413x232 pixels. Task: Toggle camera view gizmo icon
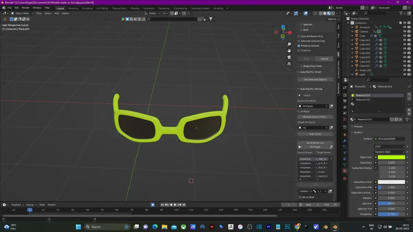(289, 57)
